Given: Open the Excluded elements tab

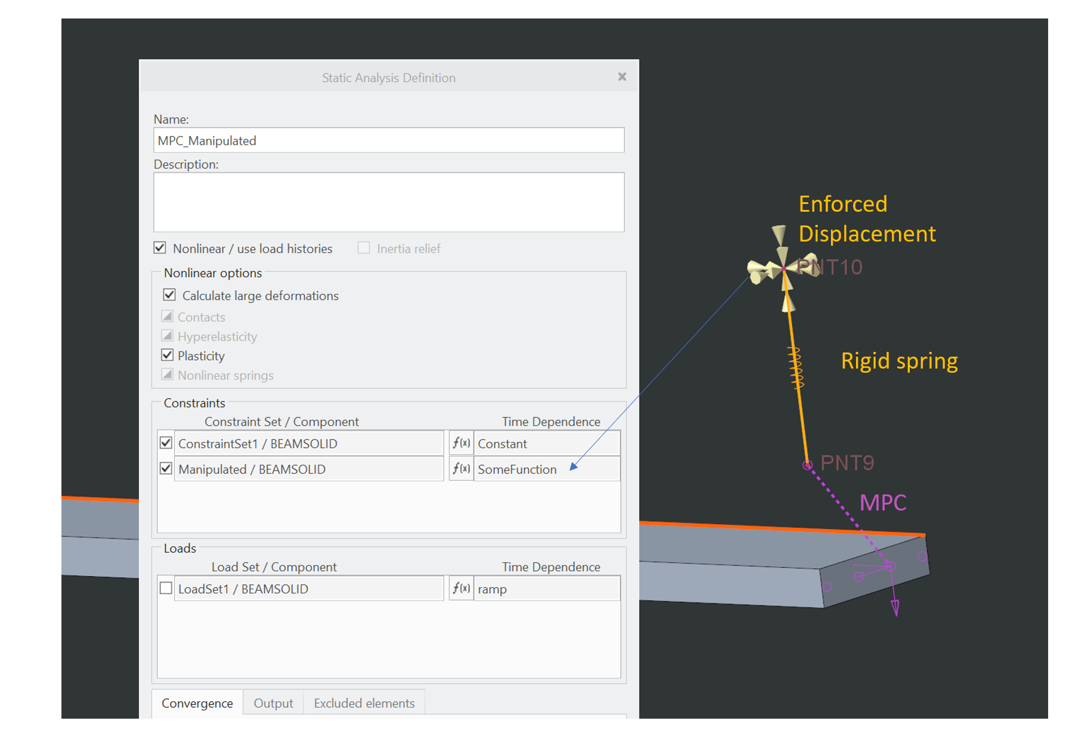Looking at the screenshot, I should 363,703.
